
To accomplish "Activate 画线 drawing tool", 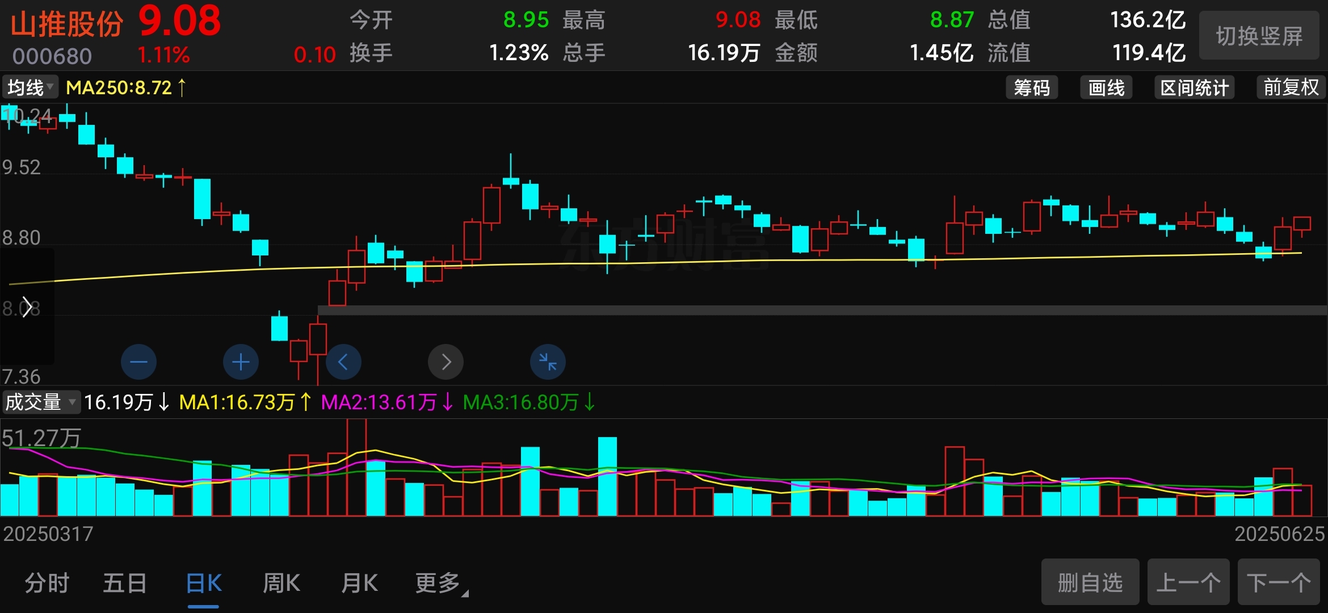I will (x=1106, y=87).
